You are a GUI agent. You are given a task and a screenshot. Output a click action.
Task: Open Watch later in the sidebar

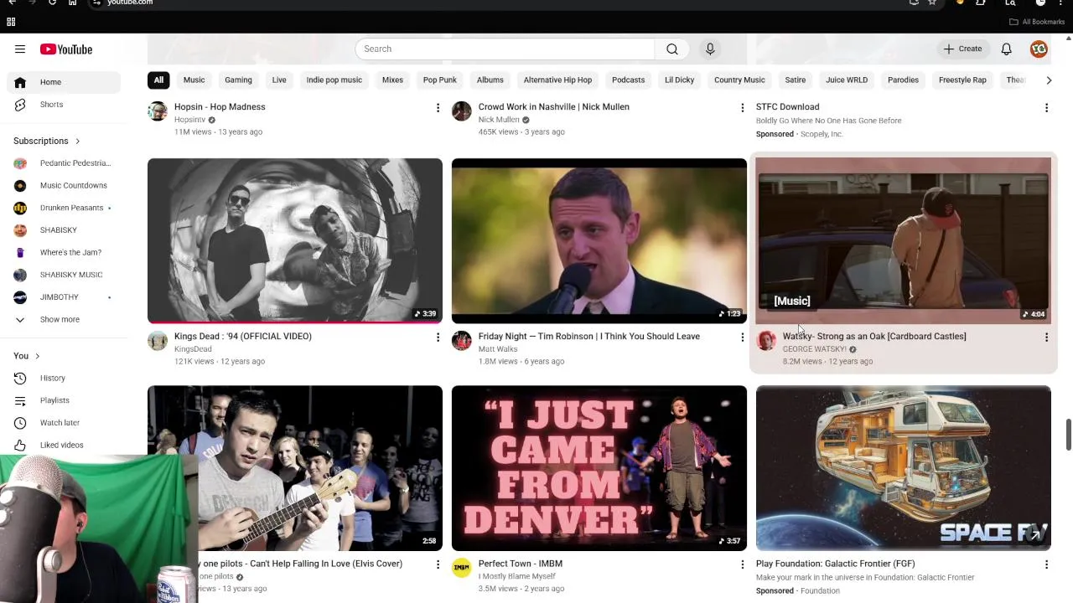[64, 423]
